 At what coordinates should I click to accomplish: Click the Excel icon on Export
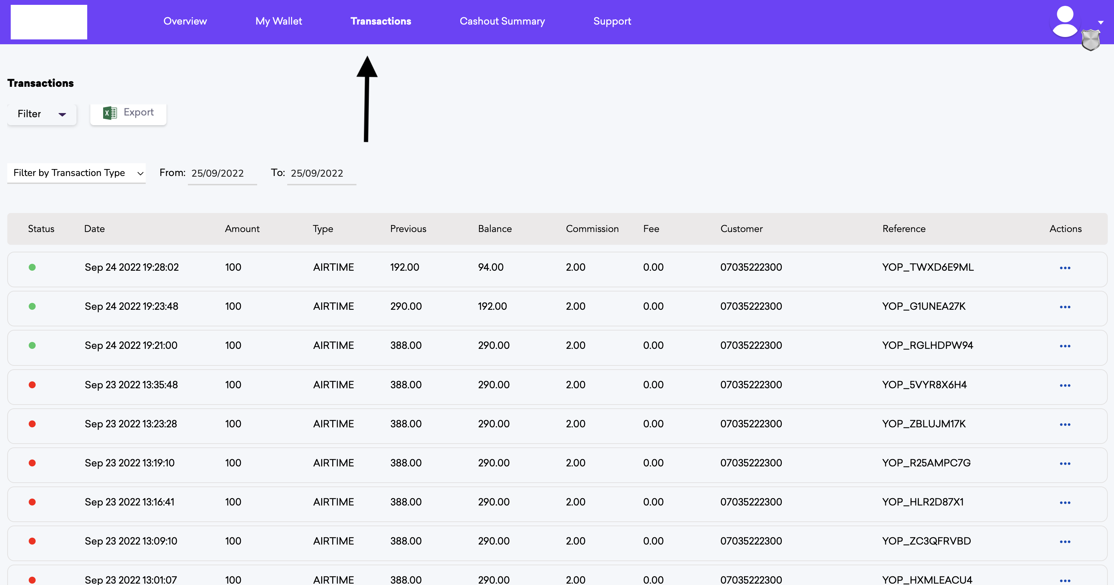click(110, 113)
